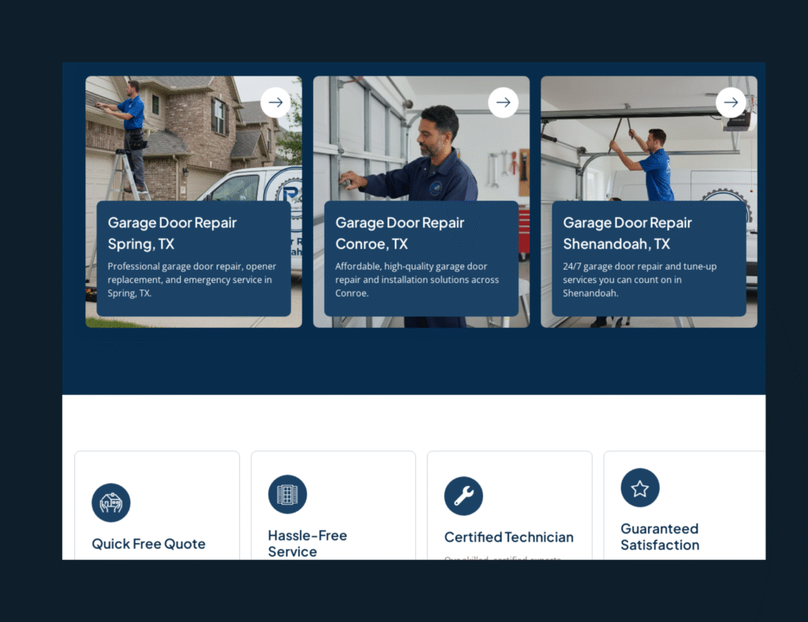Click the Shenandoah card's 24/7 service description

(639, 280)
